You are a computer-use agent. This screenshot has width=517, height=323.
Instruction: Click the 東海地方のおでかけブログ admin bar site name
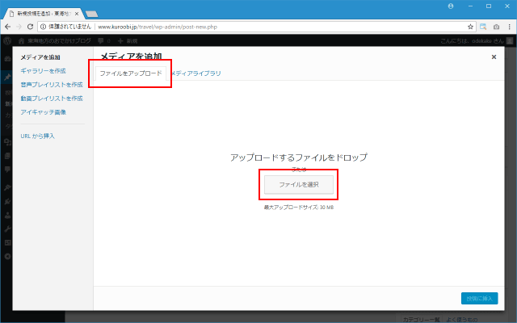click(59, 41)
